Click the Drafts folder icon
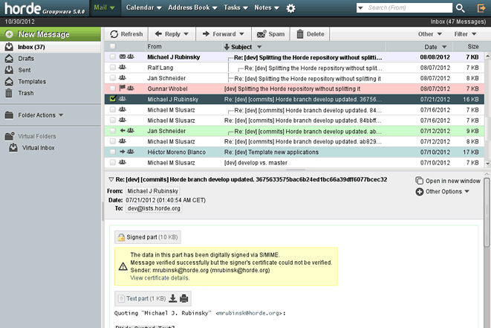Viewport: 491px width, 328px height. (x=9, y=59)
